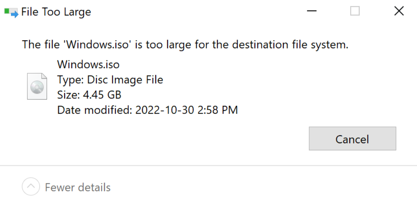Select the Windows.iso file name heading
Screen dimensions: 417x199
coord(88,65)
